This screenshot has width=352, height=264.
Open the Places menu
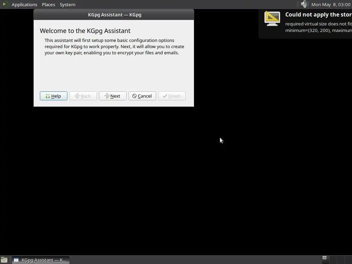tap(48, 4)
